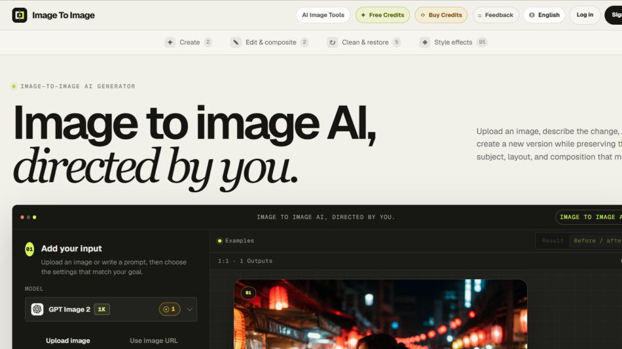Click the Examples label

(240, 241)
